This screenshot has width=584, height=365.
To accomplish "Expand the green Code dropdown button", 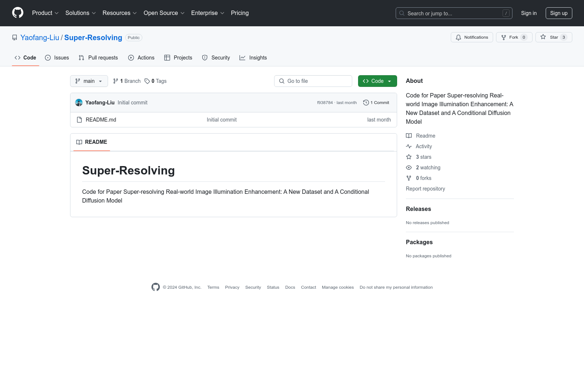I will [377, 81].
